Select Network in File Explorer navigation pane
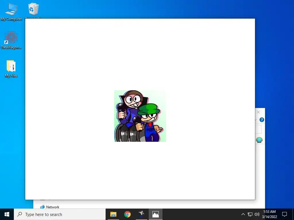Viewport: 294px width, 220px height. click(50, 207)
